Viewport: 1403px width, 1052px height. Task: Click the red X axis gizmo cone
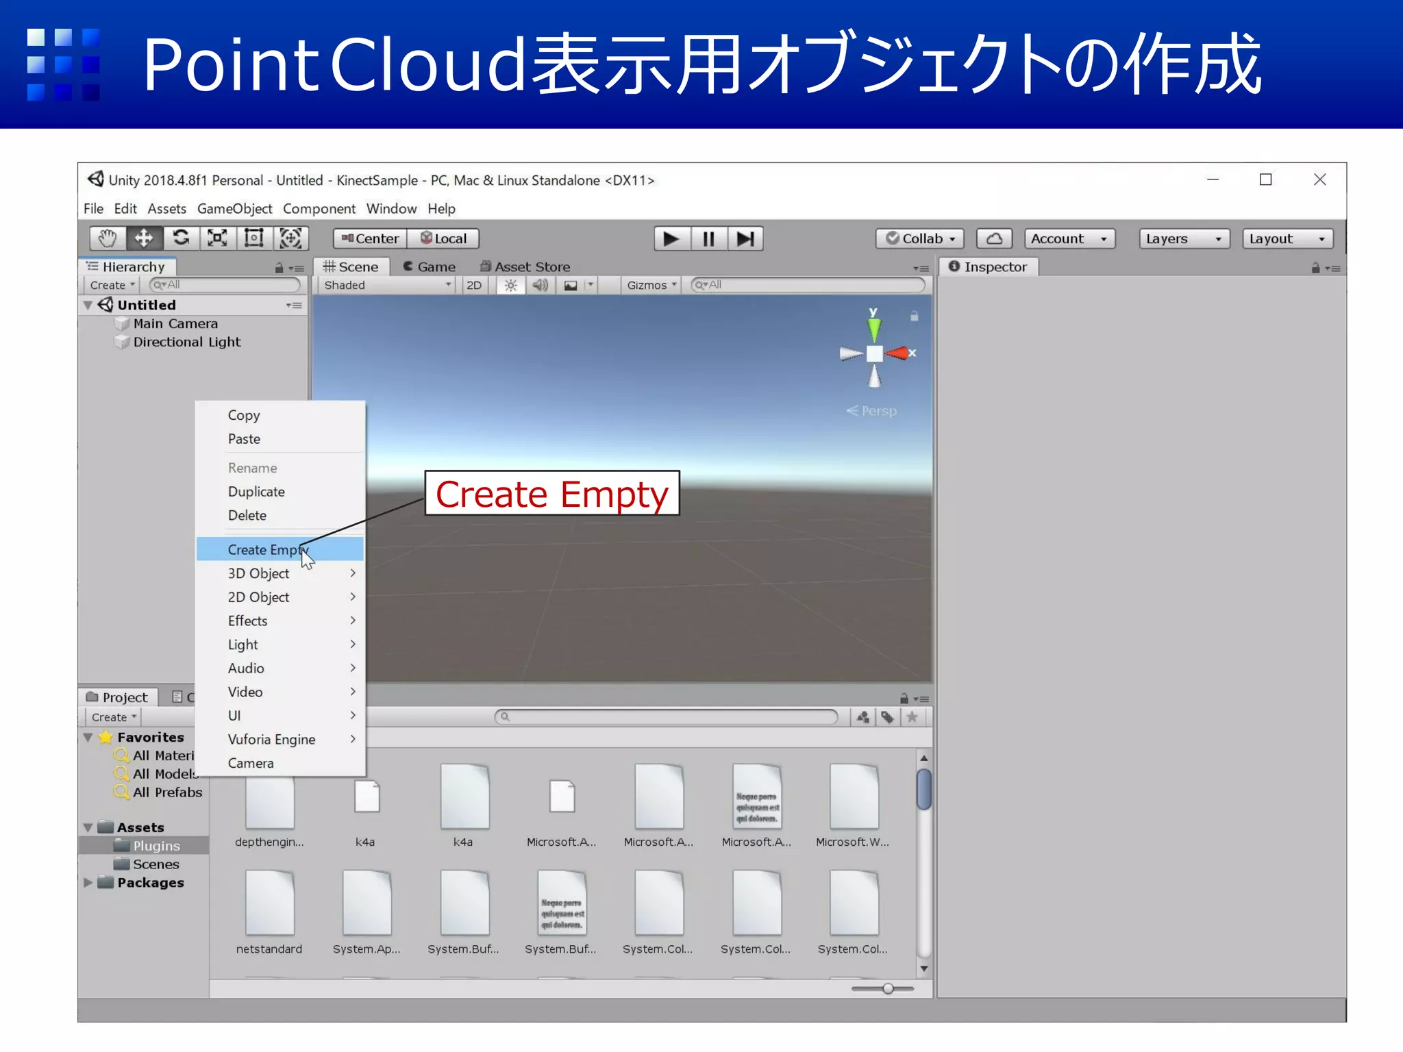tap(897, 353)
